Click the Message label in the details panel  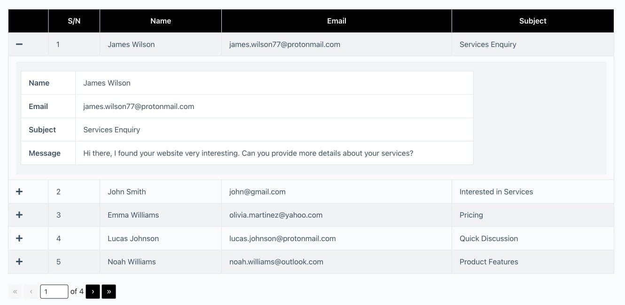tap(45, 153)
